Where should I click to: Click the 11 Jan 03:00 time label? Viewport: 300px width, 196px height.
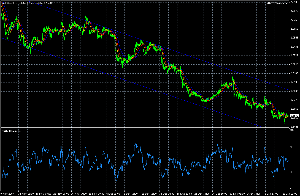[290, 194]
